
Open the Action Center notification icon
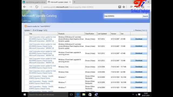coord(139,95)
